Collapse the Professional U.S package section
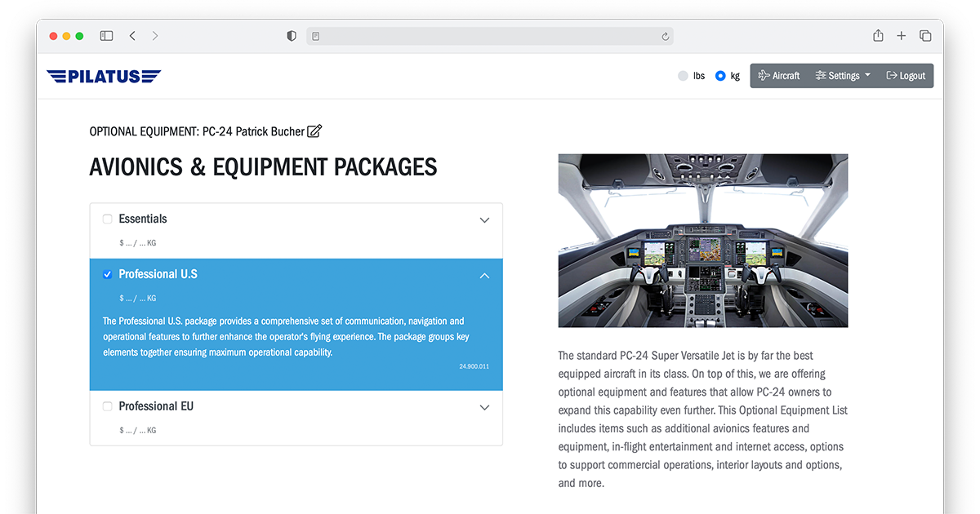Screen dimensions: 980x514 click(x=484, y=276)
